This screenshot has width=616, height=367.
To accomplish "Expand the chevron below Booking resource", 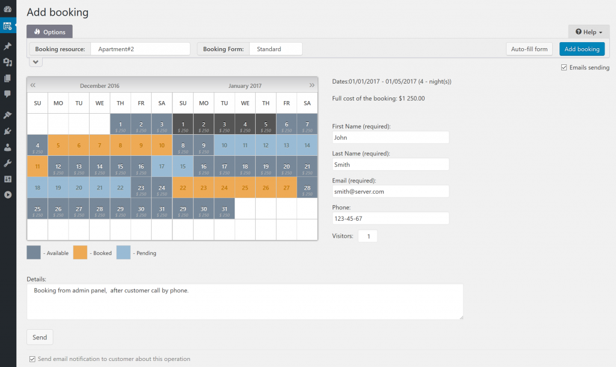I will pos(35,61).
